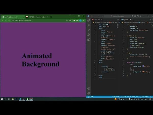This screenshot has height=115, width=153.
Task: Change indentation via Spaces: 4 status
Action: [123, 97]
